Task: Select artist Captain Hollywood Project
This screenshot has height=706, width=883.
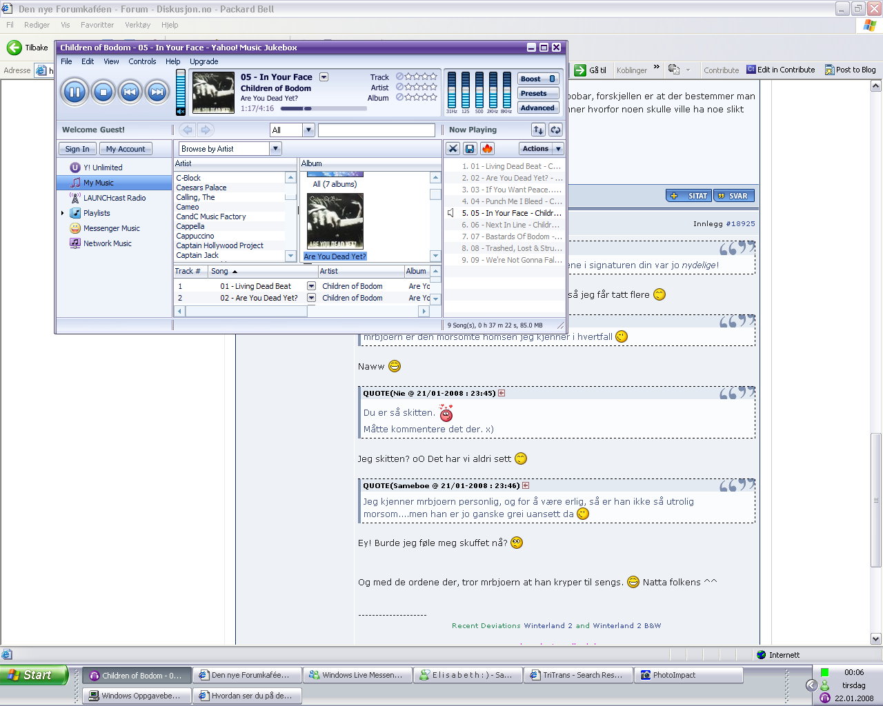Action: coord(219,245)
